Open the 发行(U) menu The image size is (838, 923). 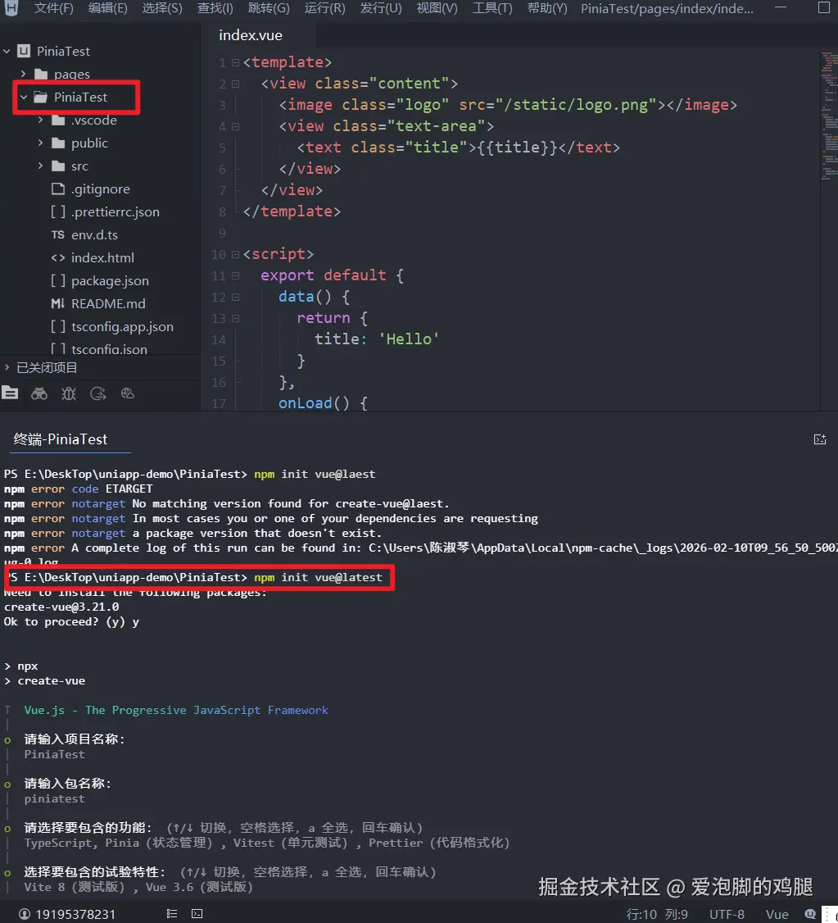point(381,8)
